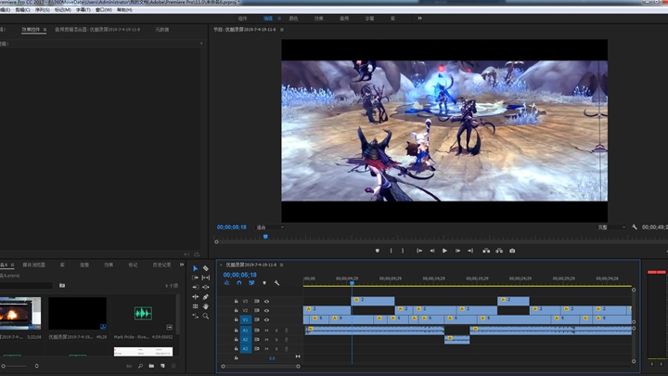Click Add Marker button below program monitor

click(x=377, y=251)
